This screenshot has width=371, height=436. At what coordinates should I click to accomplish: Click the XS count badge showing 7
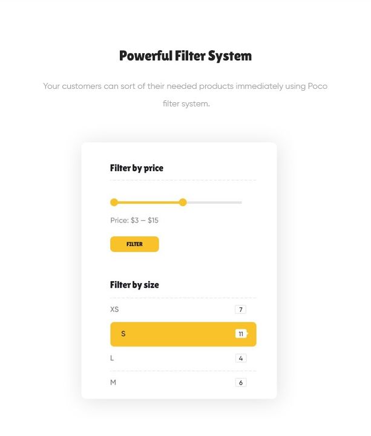pyautogui.click(x=240, y=310)
